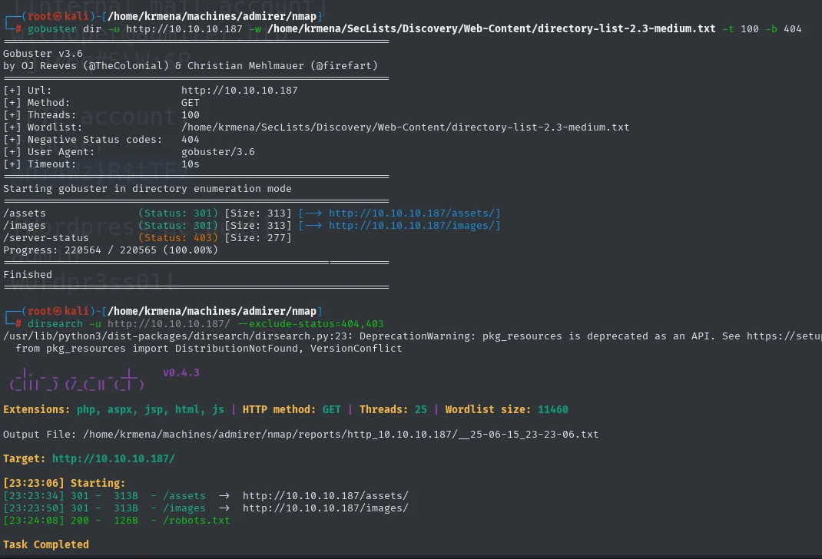Click the dirsearch command word in second prompt
This screenshot has height=559, width=822.
pyautogui.click(x=55, y=324)
